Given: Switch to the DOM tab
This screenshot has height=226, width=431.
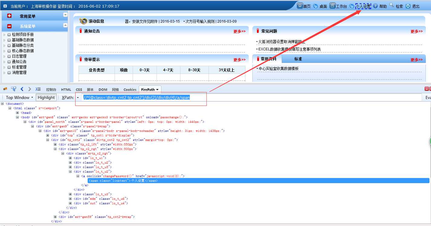Looking at the screenshot, I should (x=103, y=90).
